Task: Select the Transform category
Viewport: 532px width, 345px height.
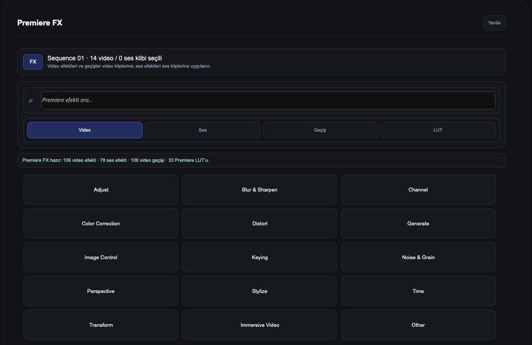Action: tap(101, 325)
